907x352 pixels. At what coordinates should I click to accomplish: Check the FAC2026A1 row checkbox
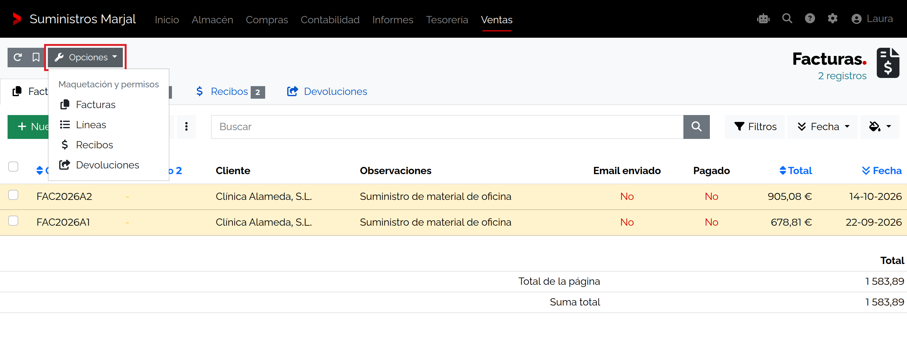(13, 221)
